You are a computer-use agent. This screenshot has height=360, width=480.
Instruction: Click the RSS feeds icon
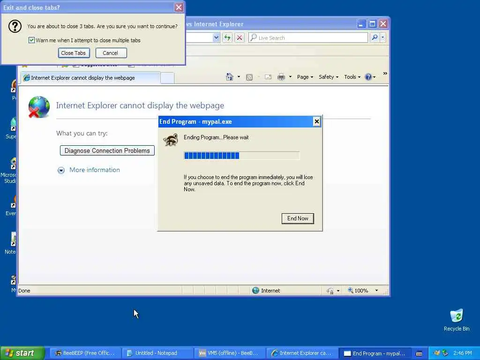(x=249, y=77)
